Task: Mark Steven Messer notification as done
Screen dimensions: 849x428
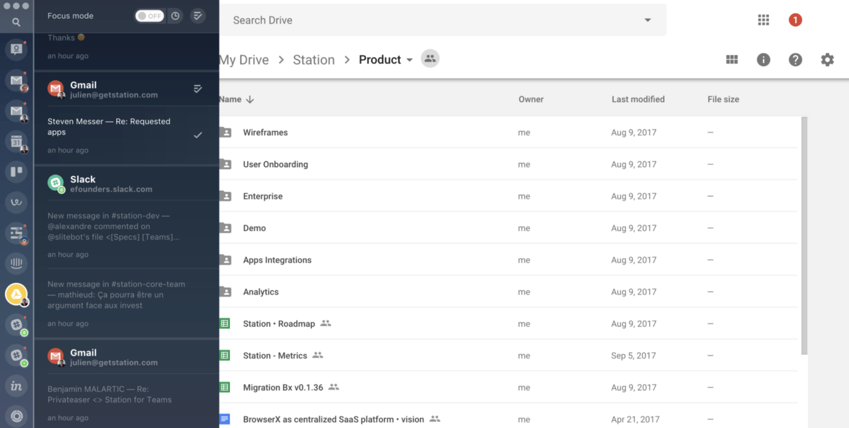Action: 198,135
